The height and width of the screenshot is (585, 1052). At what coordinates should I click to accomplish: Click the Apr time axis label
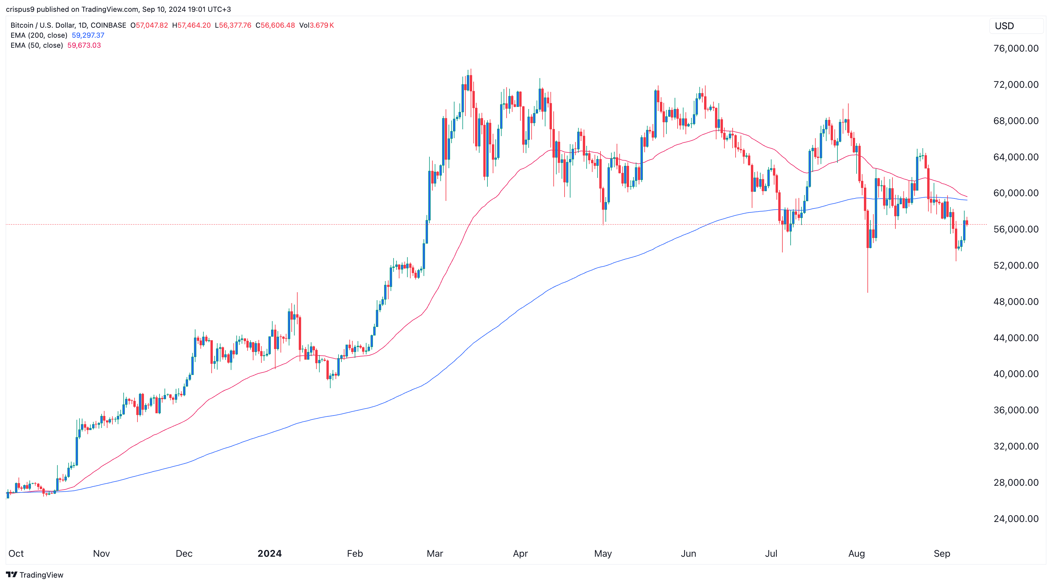[520, 553]
